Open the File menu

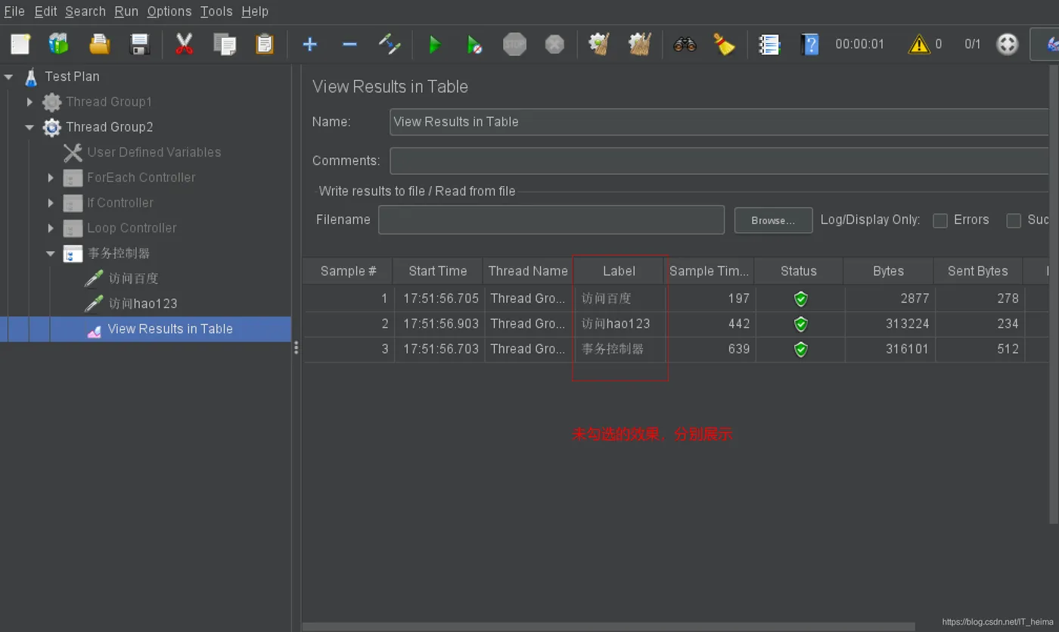coord(14,11)
